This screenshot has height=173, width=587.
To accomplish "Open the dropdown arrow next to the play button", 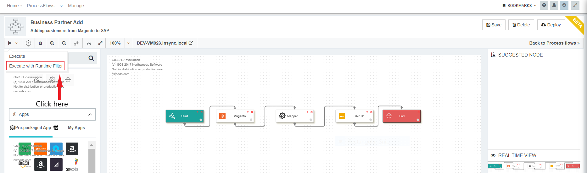I will (17, 43).
